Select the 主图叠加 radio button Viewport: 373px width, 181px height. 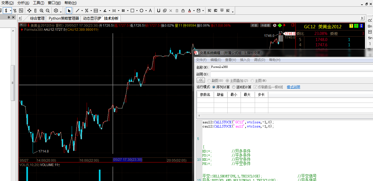click(x=227, y=81)
